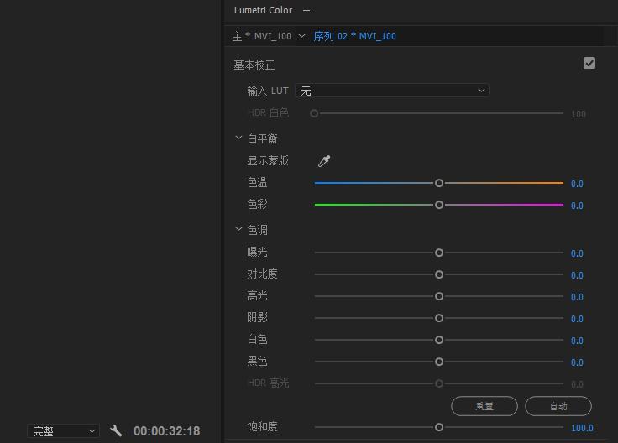Click the 阴影 shadows slider handle
The width and height of the screenshot is (618, 443).
click(439, 318)
